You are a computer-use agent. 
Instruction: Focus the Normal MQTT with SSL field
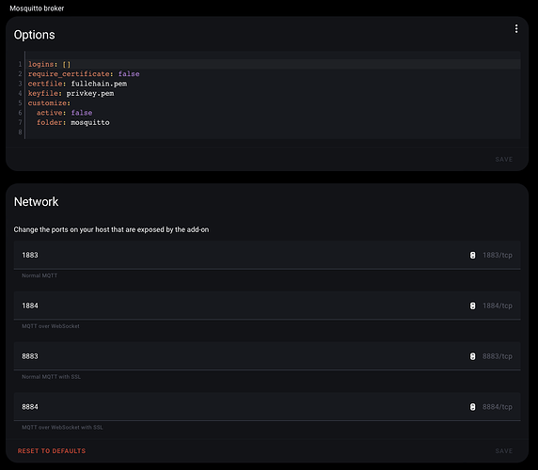(x=267, y=356)
